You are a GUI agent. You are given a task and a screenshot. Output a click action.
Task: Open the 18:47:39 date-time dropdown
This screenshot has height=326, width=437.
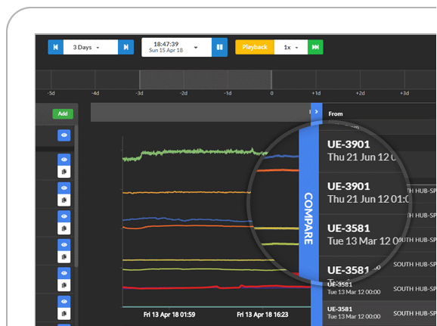tap(176, 47)
